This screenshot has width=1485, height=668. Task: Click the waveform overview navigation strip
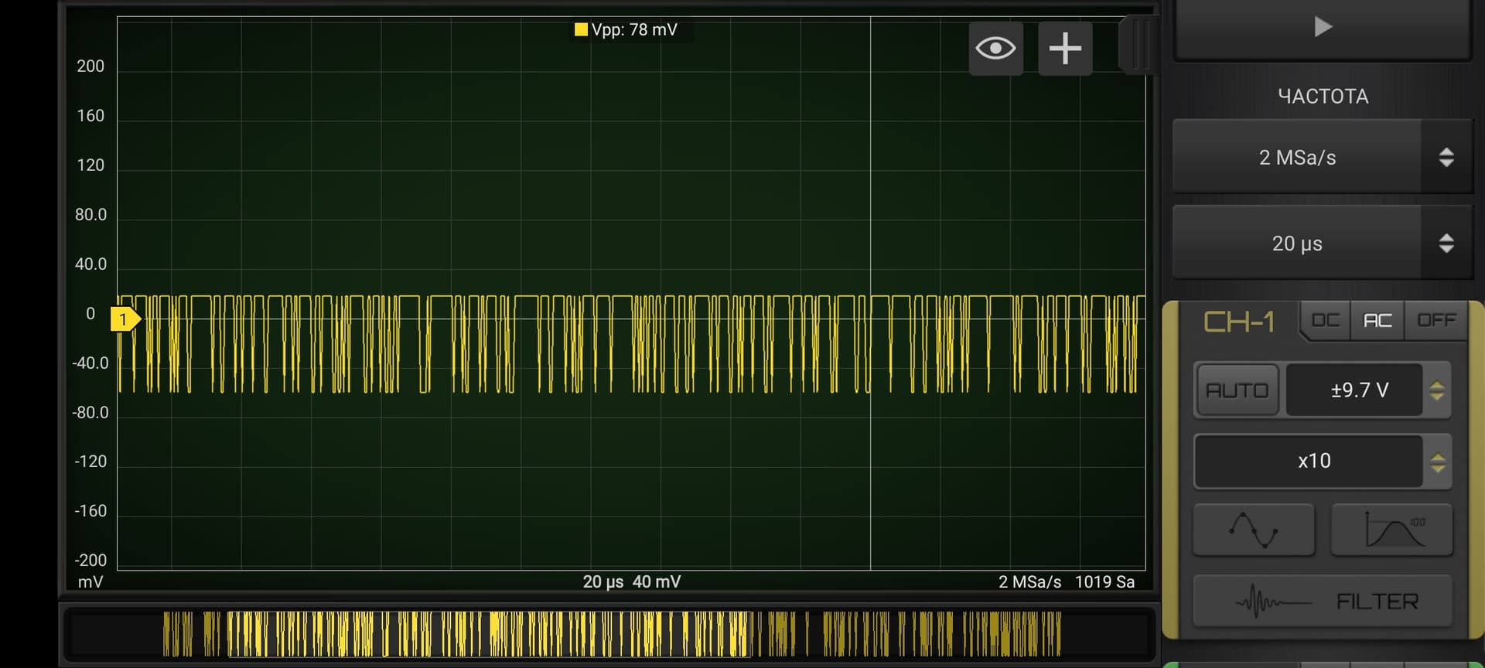click(609, 634)
